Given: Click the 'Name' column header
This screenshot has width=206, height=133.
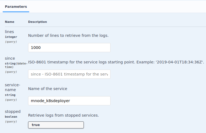Looking at the screenshot, I should pyautogui.click(x=9, y=22).
